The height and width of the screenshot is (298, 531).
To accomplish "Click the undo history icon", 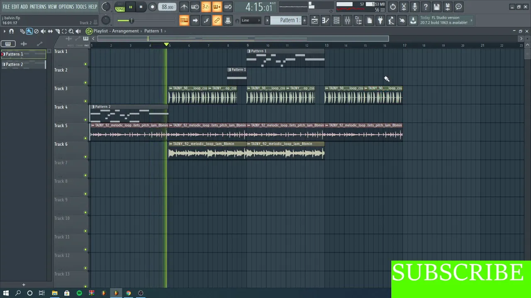I will (393, 7).
